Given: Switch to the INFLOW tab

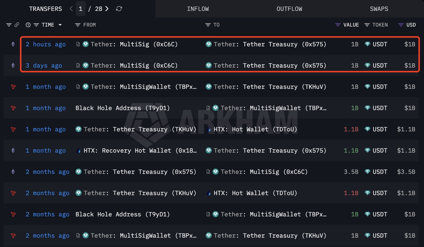Looking at the screenshot, I should click(x=198, y=9).
